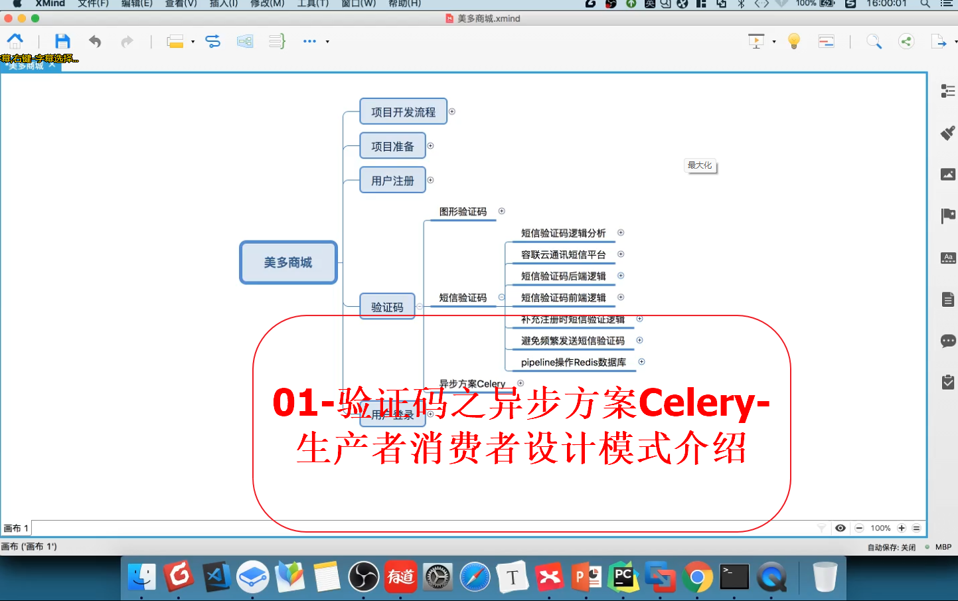Screen dimensions: 958x601
Task: Expand the 项目准备 topic
Action: click(x=430, y=145)
